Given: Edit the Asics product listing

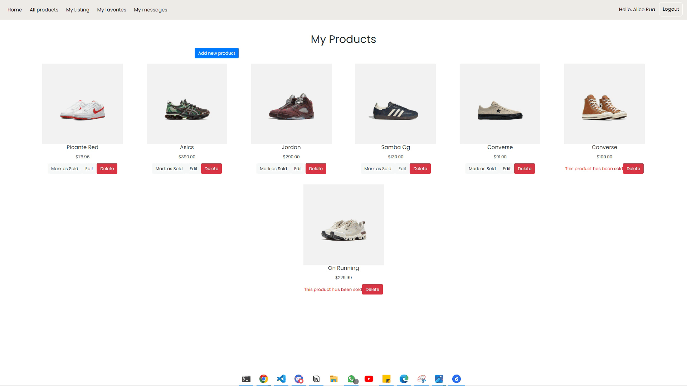Looking at the screenshot, I should (194, 169).
